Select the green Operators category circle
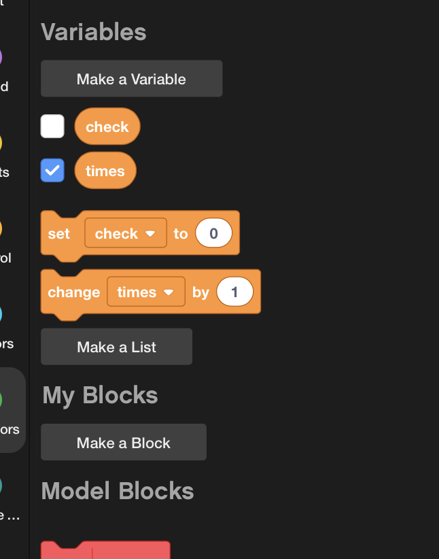439x559 pixels. (1, 400)
